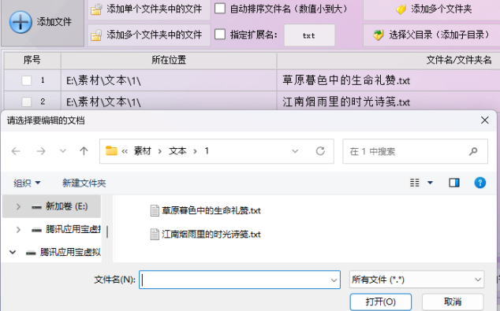Open the 所有文件 (*.*) file type dropdown
500x311 pixels.
416,280
